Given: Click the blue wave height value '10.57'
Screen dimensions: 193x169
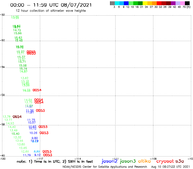Looking at the screenshot, I should click(x=32, y=122).
